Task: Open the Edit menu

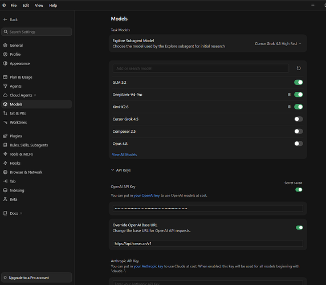Action: (x=26, y=5)
